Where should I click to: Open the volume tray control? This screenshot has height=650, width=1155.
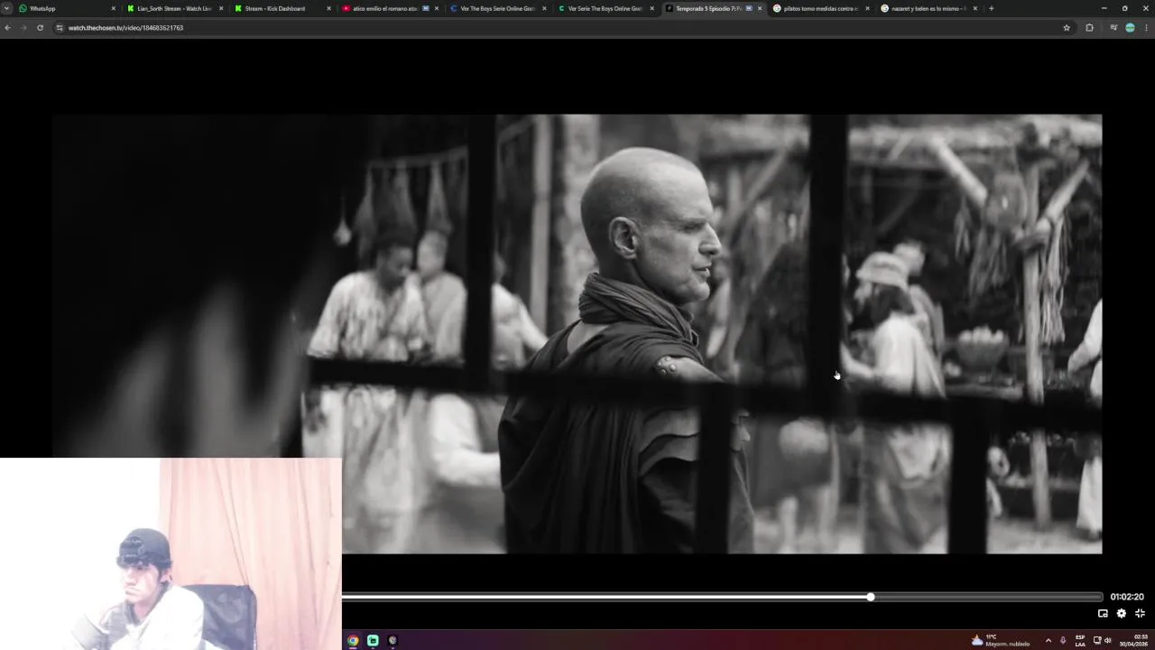pyautogui.click(x=1108, y=640)
